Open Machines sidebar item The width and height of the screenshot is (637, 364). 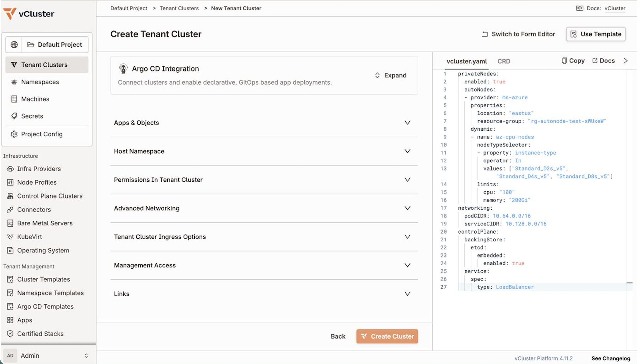47,99
